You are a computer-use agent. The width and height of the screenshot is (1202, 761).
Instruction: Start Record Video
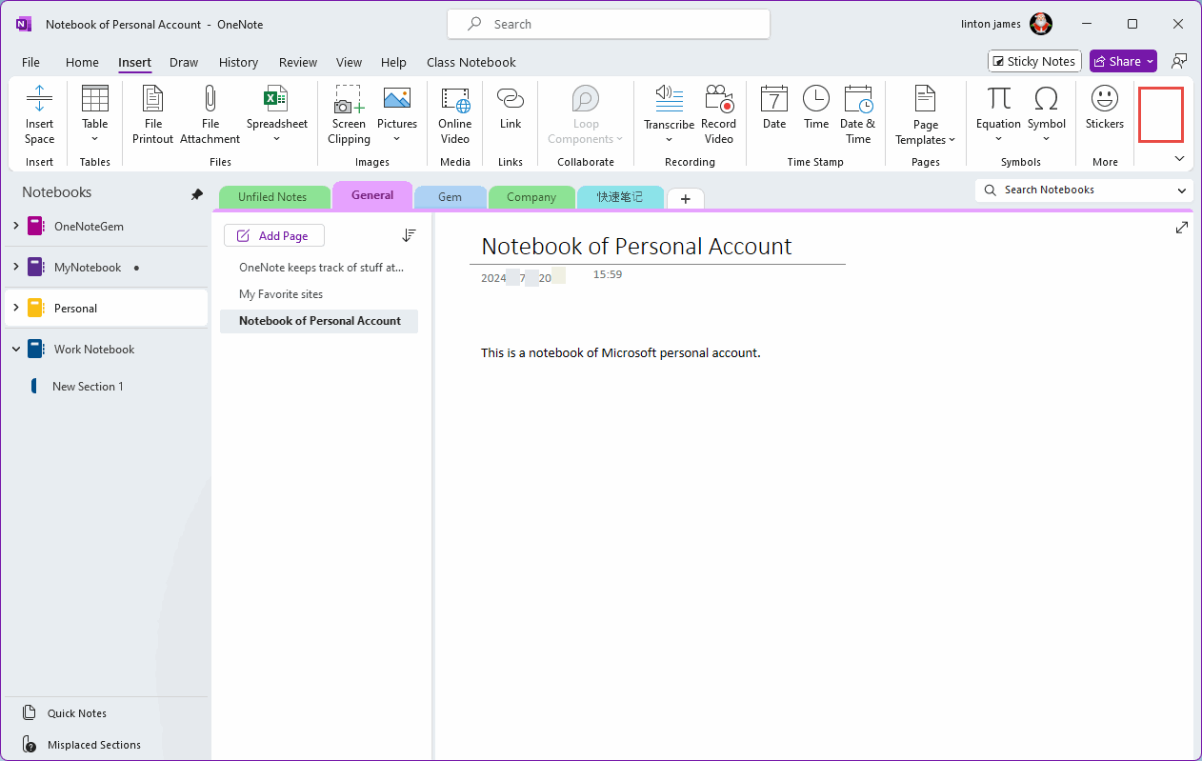coord(718,114)
